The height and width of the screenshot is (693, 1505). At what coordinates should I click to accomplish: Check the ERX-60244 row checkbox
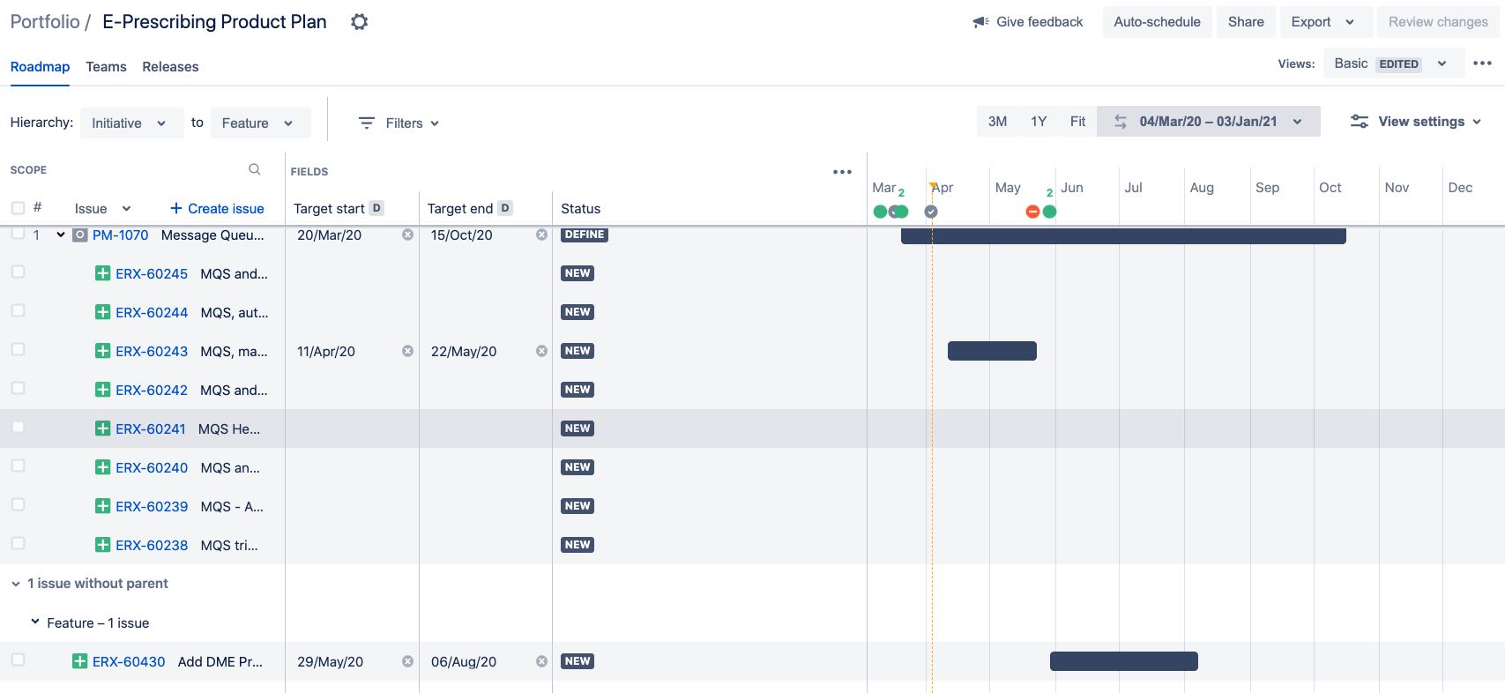pos(18,310)
